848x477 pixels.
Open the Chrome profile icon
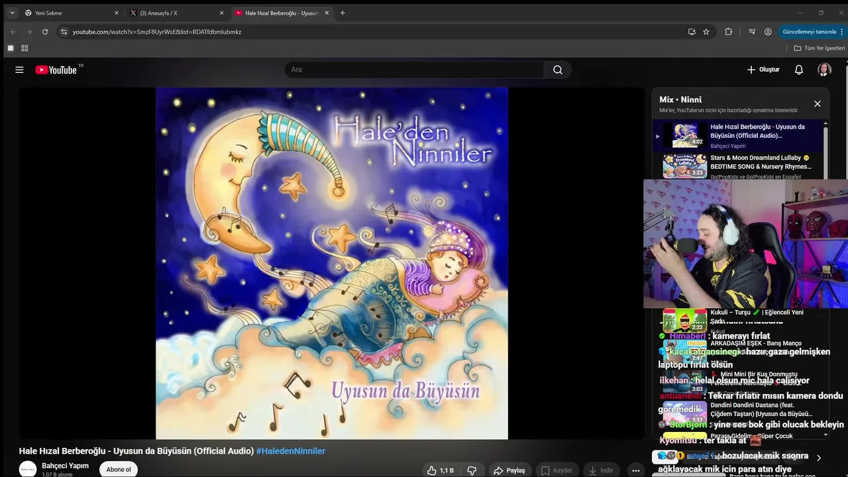[x=768, y=32]
